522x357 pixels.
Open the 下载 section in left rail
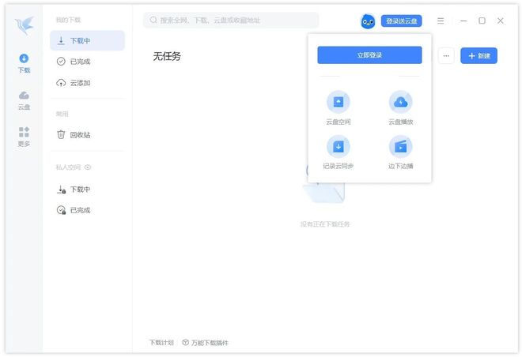[24, 63]
